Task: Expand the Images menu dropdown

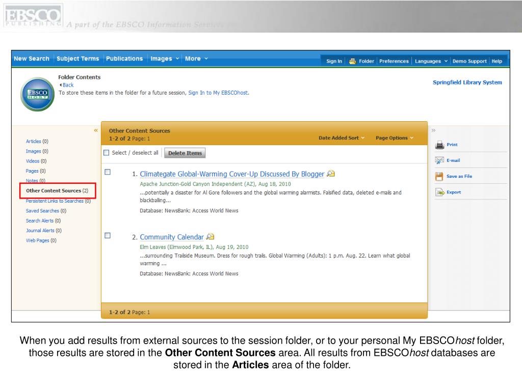Action: [165, 59]
